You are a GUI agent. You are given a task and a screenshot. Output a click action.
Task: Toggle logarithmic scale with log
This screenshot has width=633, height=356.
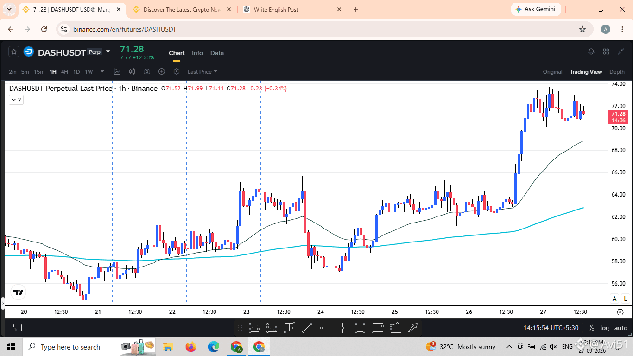pos(605,328)
